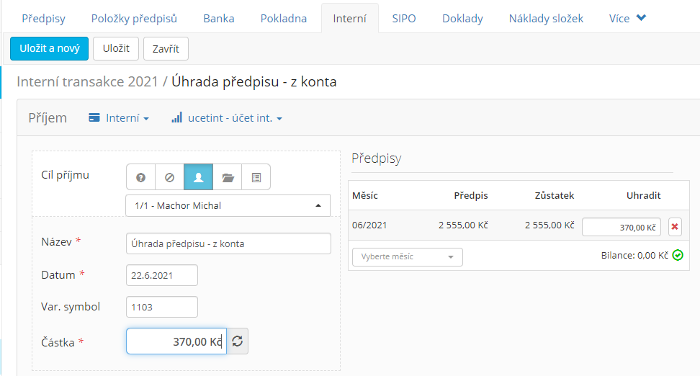Click the Var. symbol field 1103
This screenshot has width=700, height=376.
(x=162, y=307)
